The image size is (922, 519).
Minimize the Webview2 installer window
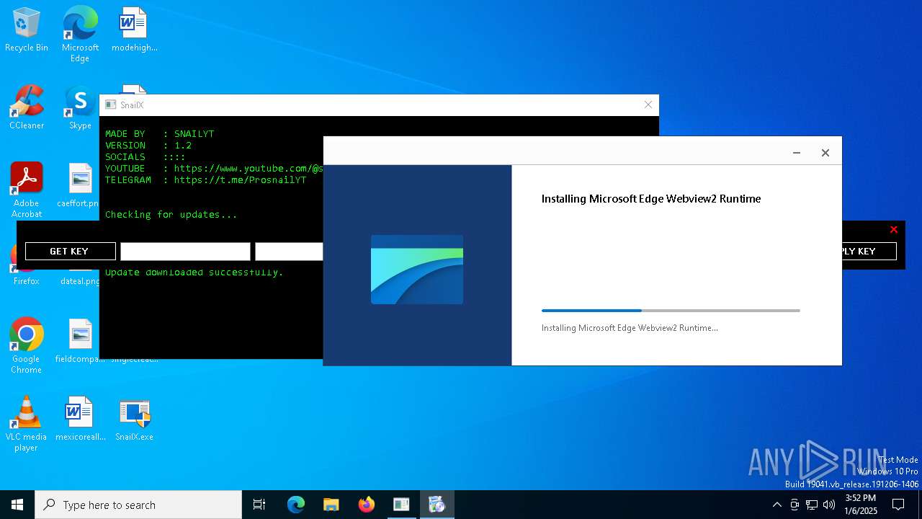[x=797, y=153]
